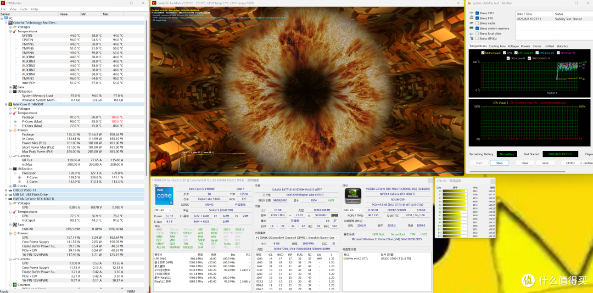Expand the ORICO V500-1T node
Screen dimensions: 593x293
click(x=6, y=190)
